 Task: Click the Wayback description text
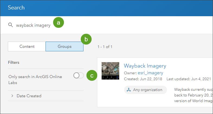click(x=193, y=95)
